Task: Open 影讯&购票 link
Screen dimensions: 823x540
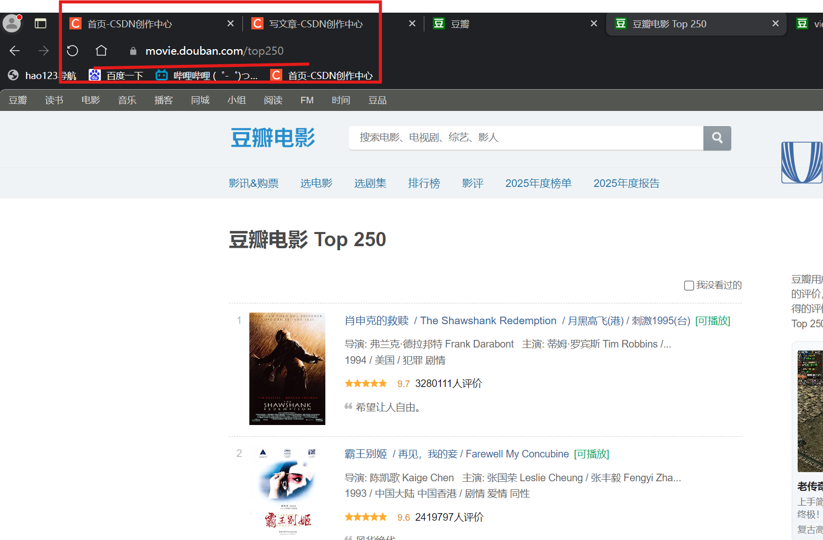Action: coord(253,183)
